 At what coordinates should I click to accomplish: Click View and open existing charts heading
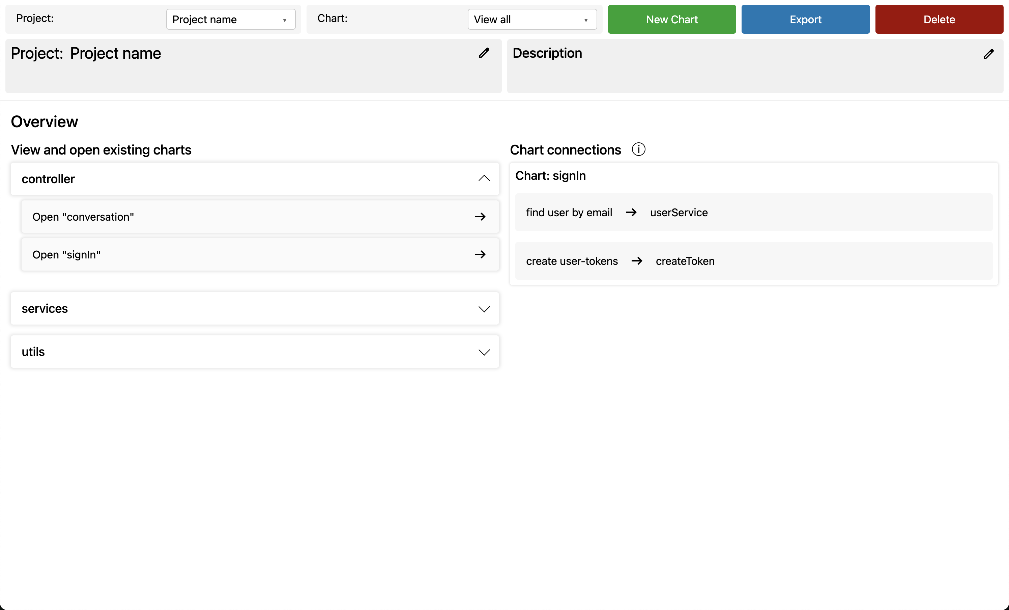click(x=101, y=150)
